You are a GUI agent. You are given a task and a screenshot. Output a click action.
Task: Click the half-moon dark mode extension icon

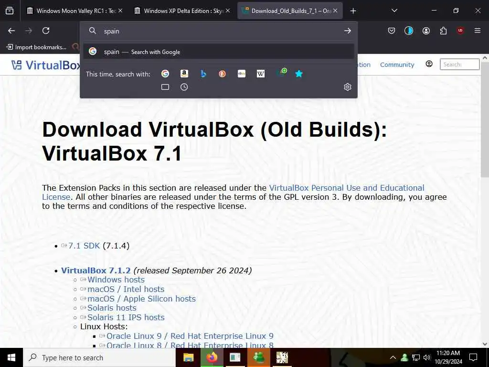pyautogui.click(x=409, y=31)
